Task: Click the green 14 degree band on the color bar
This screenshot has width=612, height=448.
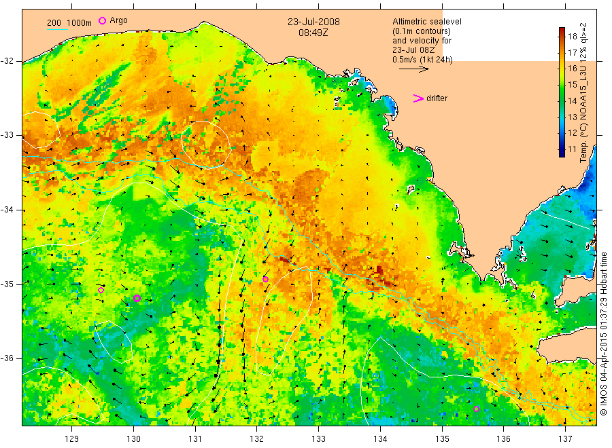Action: click(x=562, y=101)
